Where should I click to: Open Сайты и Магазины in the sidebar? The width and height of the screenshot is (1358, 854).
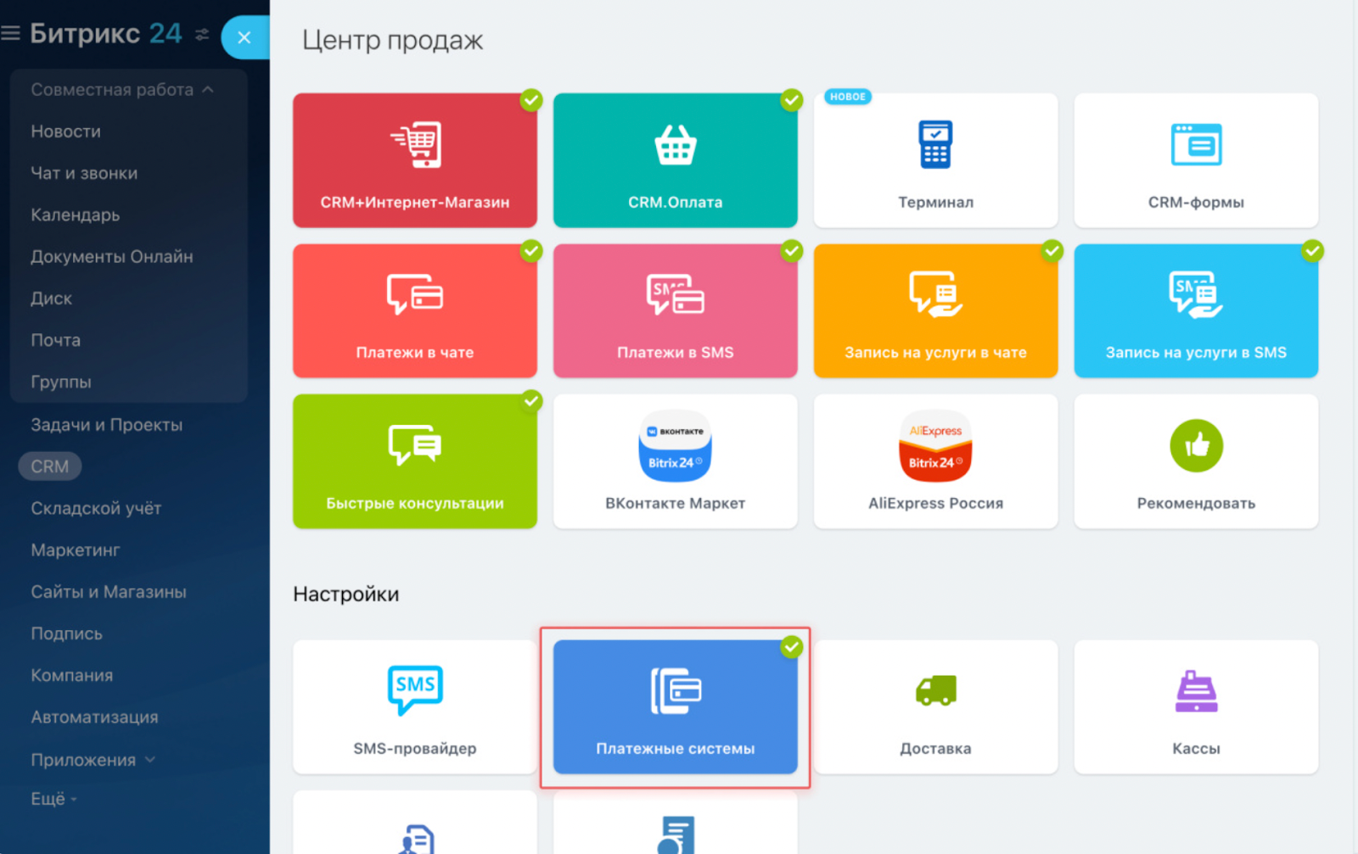point(109,592)
